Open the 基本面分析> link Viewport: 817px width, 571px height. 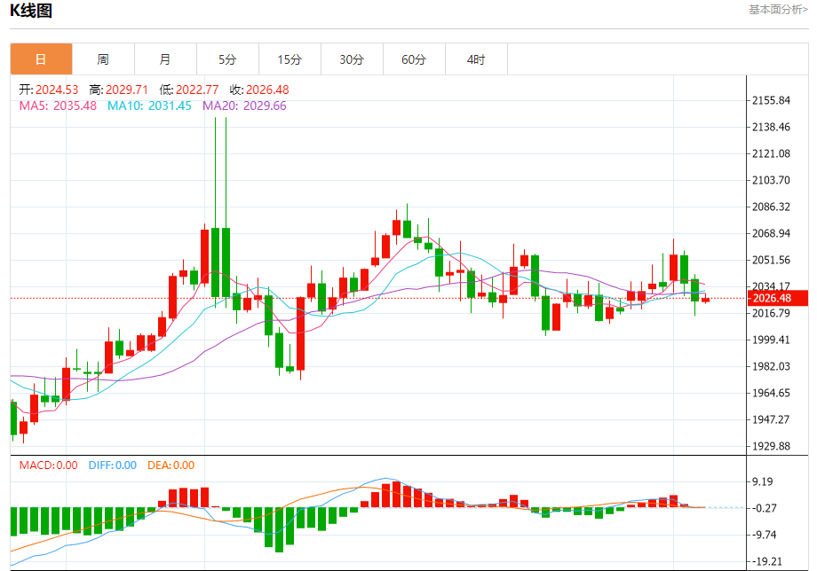[x=778, y=10]
